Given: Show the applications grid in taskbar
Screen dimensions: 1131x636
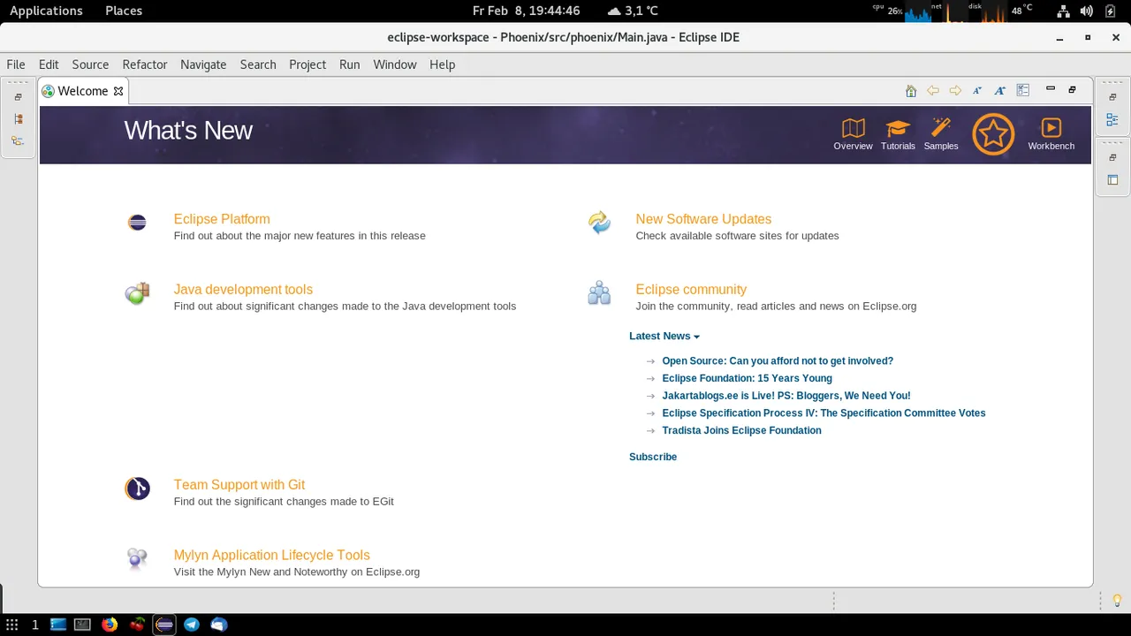Looking at the screenshot, I should coord(12,625).
